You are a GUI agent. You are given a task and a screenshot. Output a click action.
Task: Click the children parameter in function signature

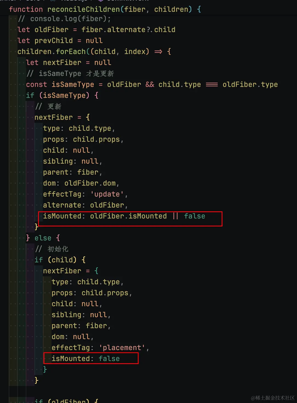point(171,9)
